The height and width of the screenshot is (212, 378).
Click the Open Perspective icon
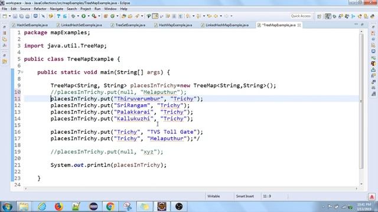(x=319, y=16)
